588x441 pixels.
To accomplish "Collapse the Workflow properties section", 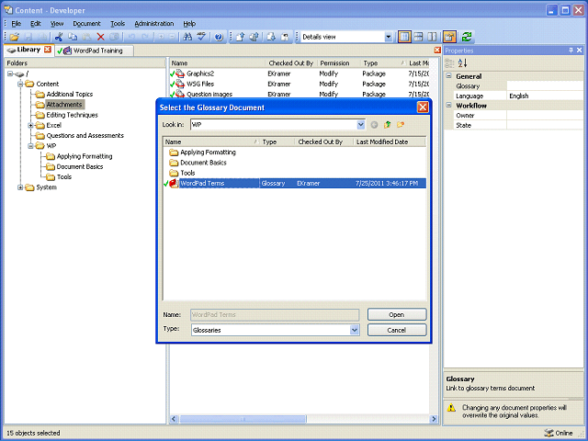I will [448, 106].
